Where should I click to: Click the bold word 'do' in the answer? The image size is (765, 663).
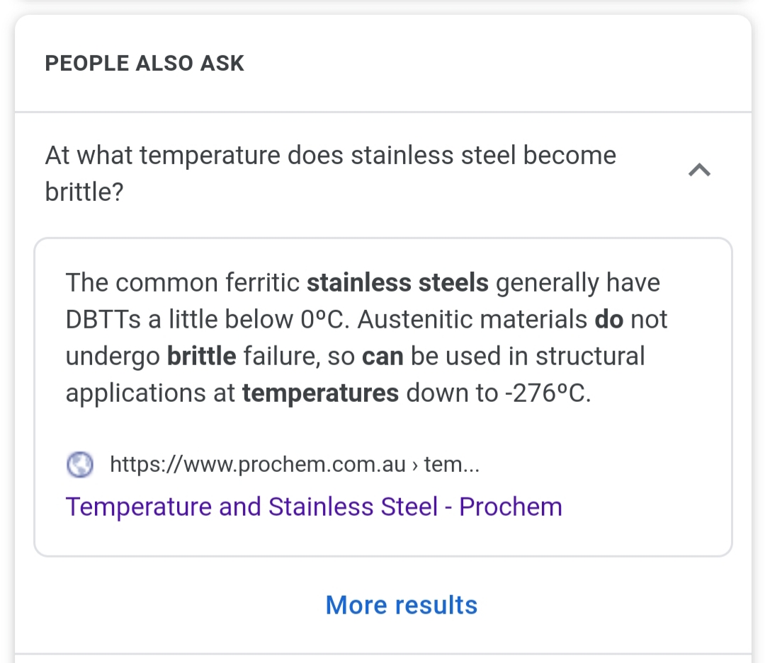point(609,320)
